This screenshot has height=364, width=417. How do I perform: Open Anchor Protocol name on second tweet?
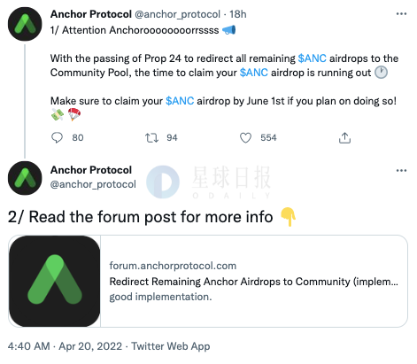point(91,170)
